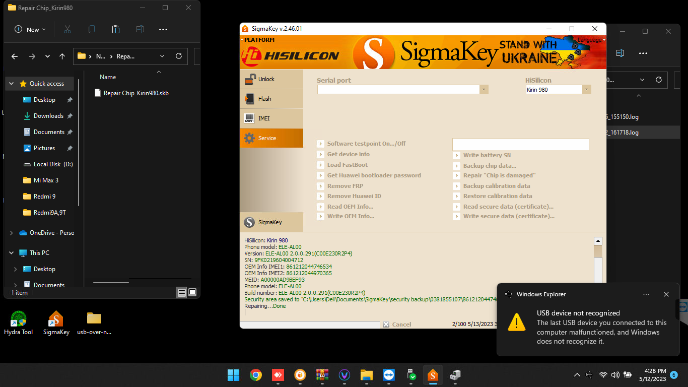
Task: Collapse This PC node
Action: coord(12,253)
